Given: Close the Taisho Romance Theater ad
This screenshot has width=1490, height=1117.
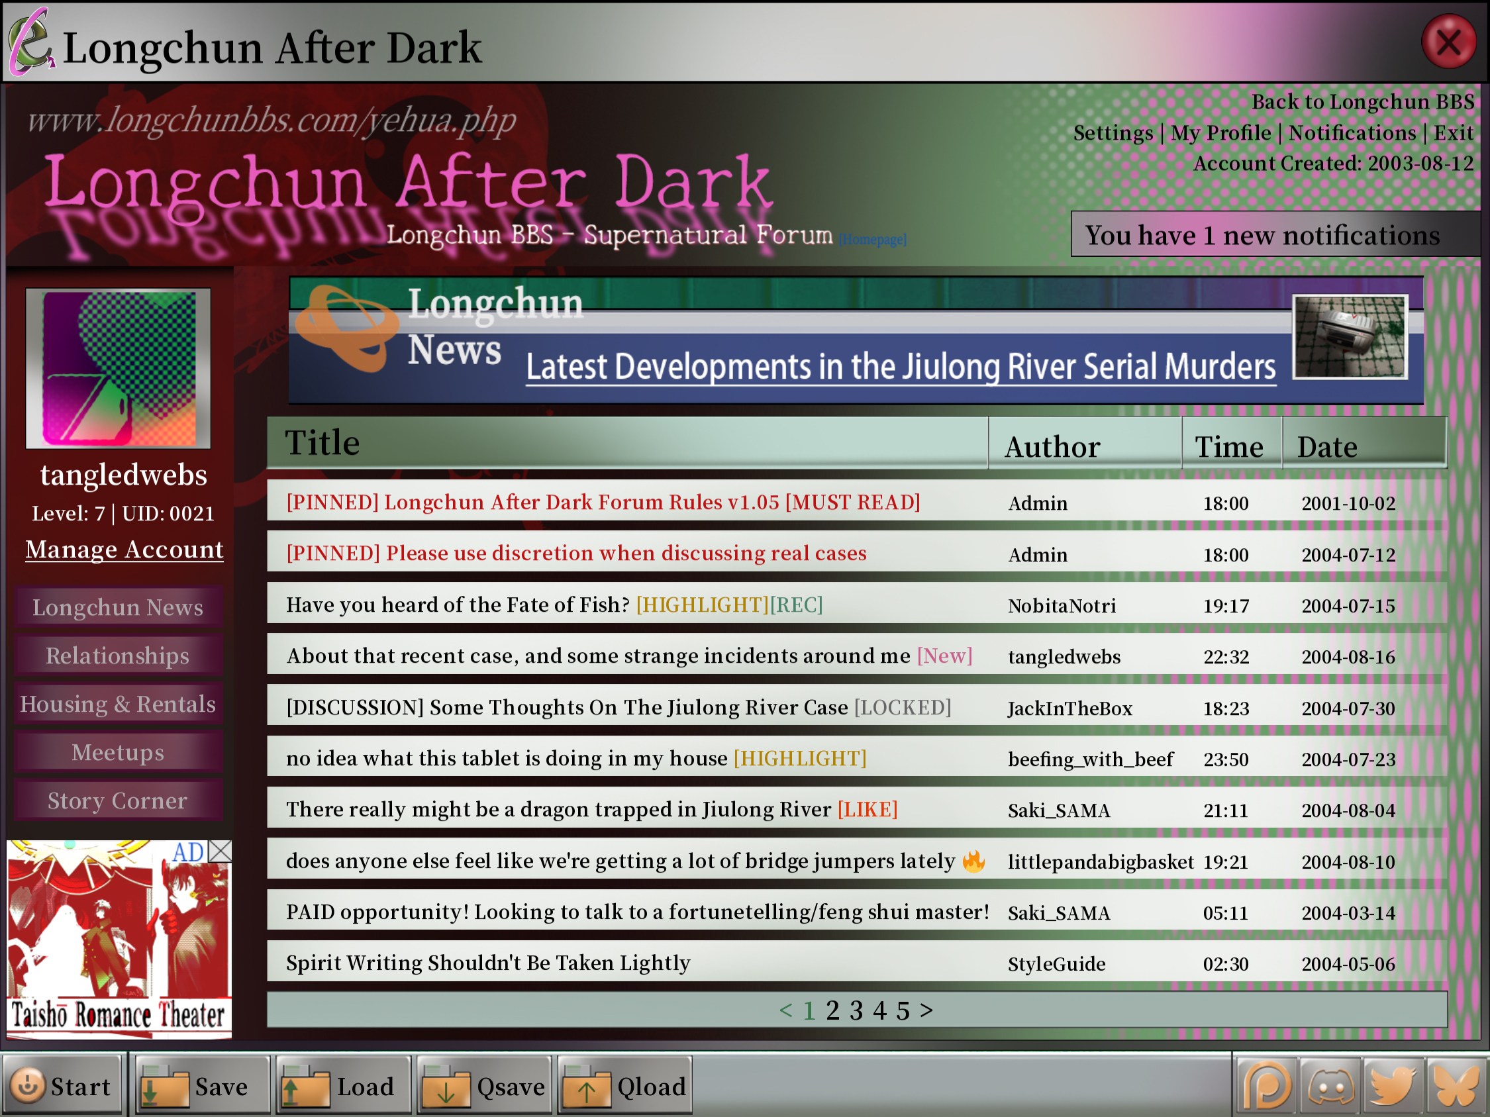Looking at the screenshot, I should pos(221,851).
